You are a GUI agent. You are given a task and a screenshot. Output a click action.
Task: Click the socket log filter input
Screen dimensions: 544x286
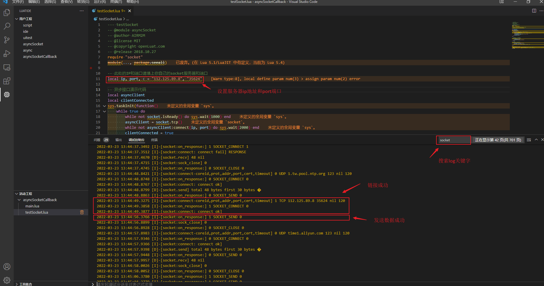pos(454,140)
